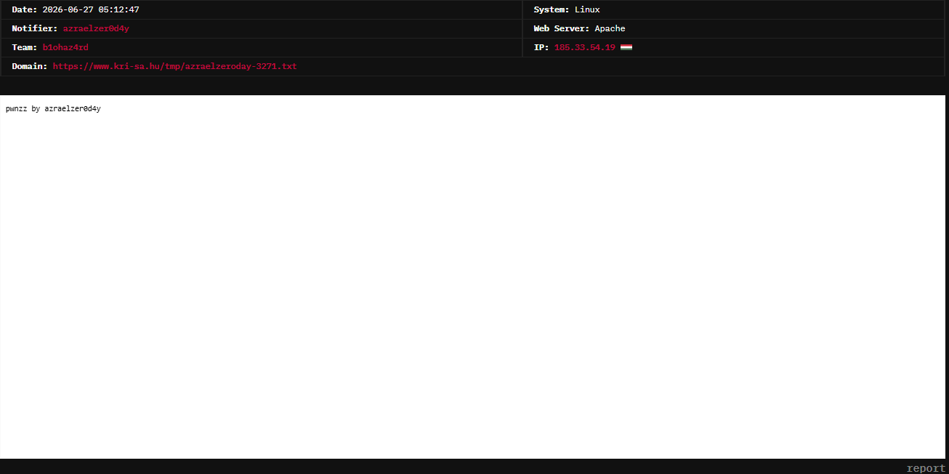The image size is (949, 474).
Task: Click the date value 2026-06-27 05:12:47
Action: point(91,9)
